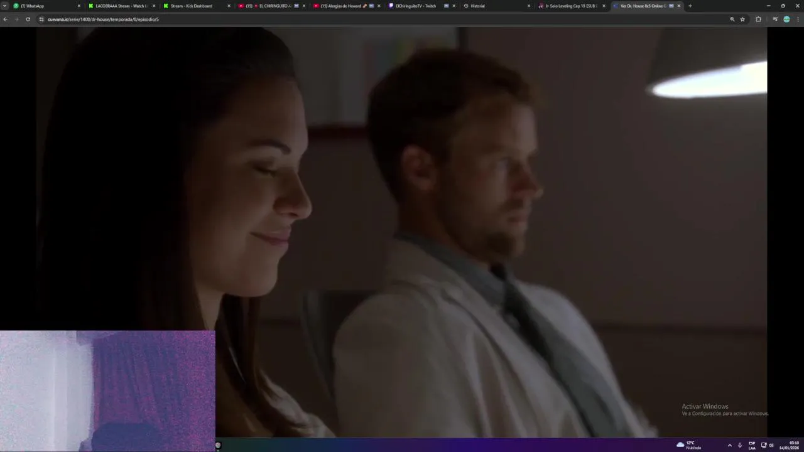This screenshot has height=452, width=804.
Task: Expand the tab search dropdown
Action: tap(4, 6)
